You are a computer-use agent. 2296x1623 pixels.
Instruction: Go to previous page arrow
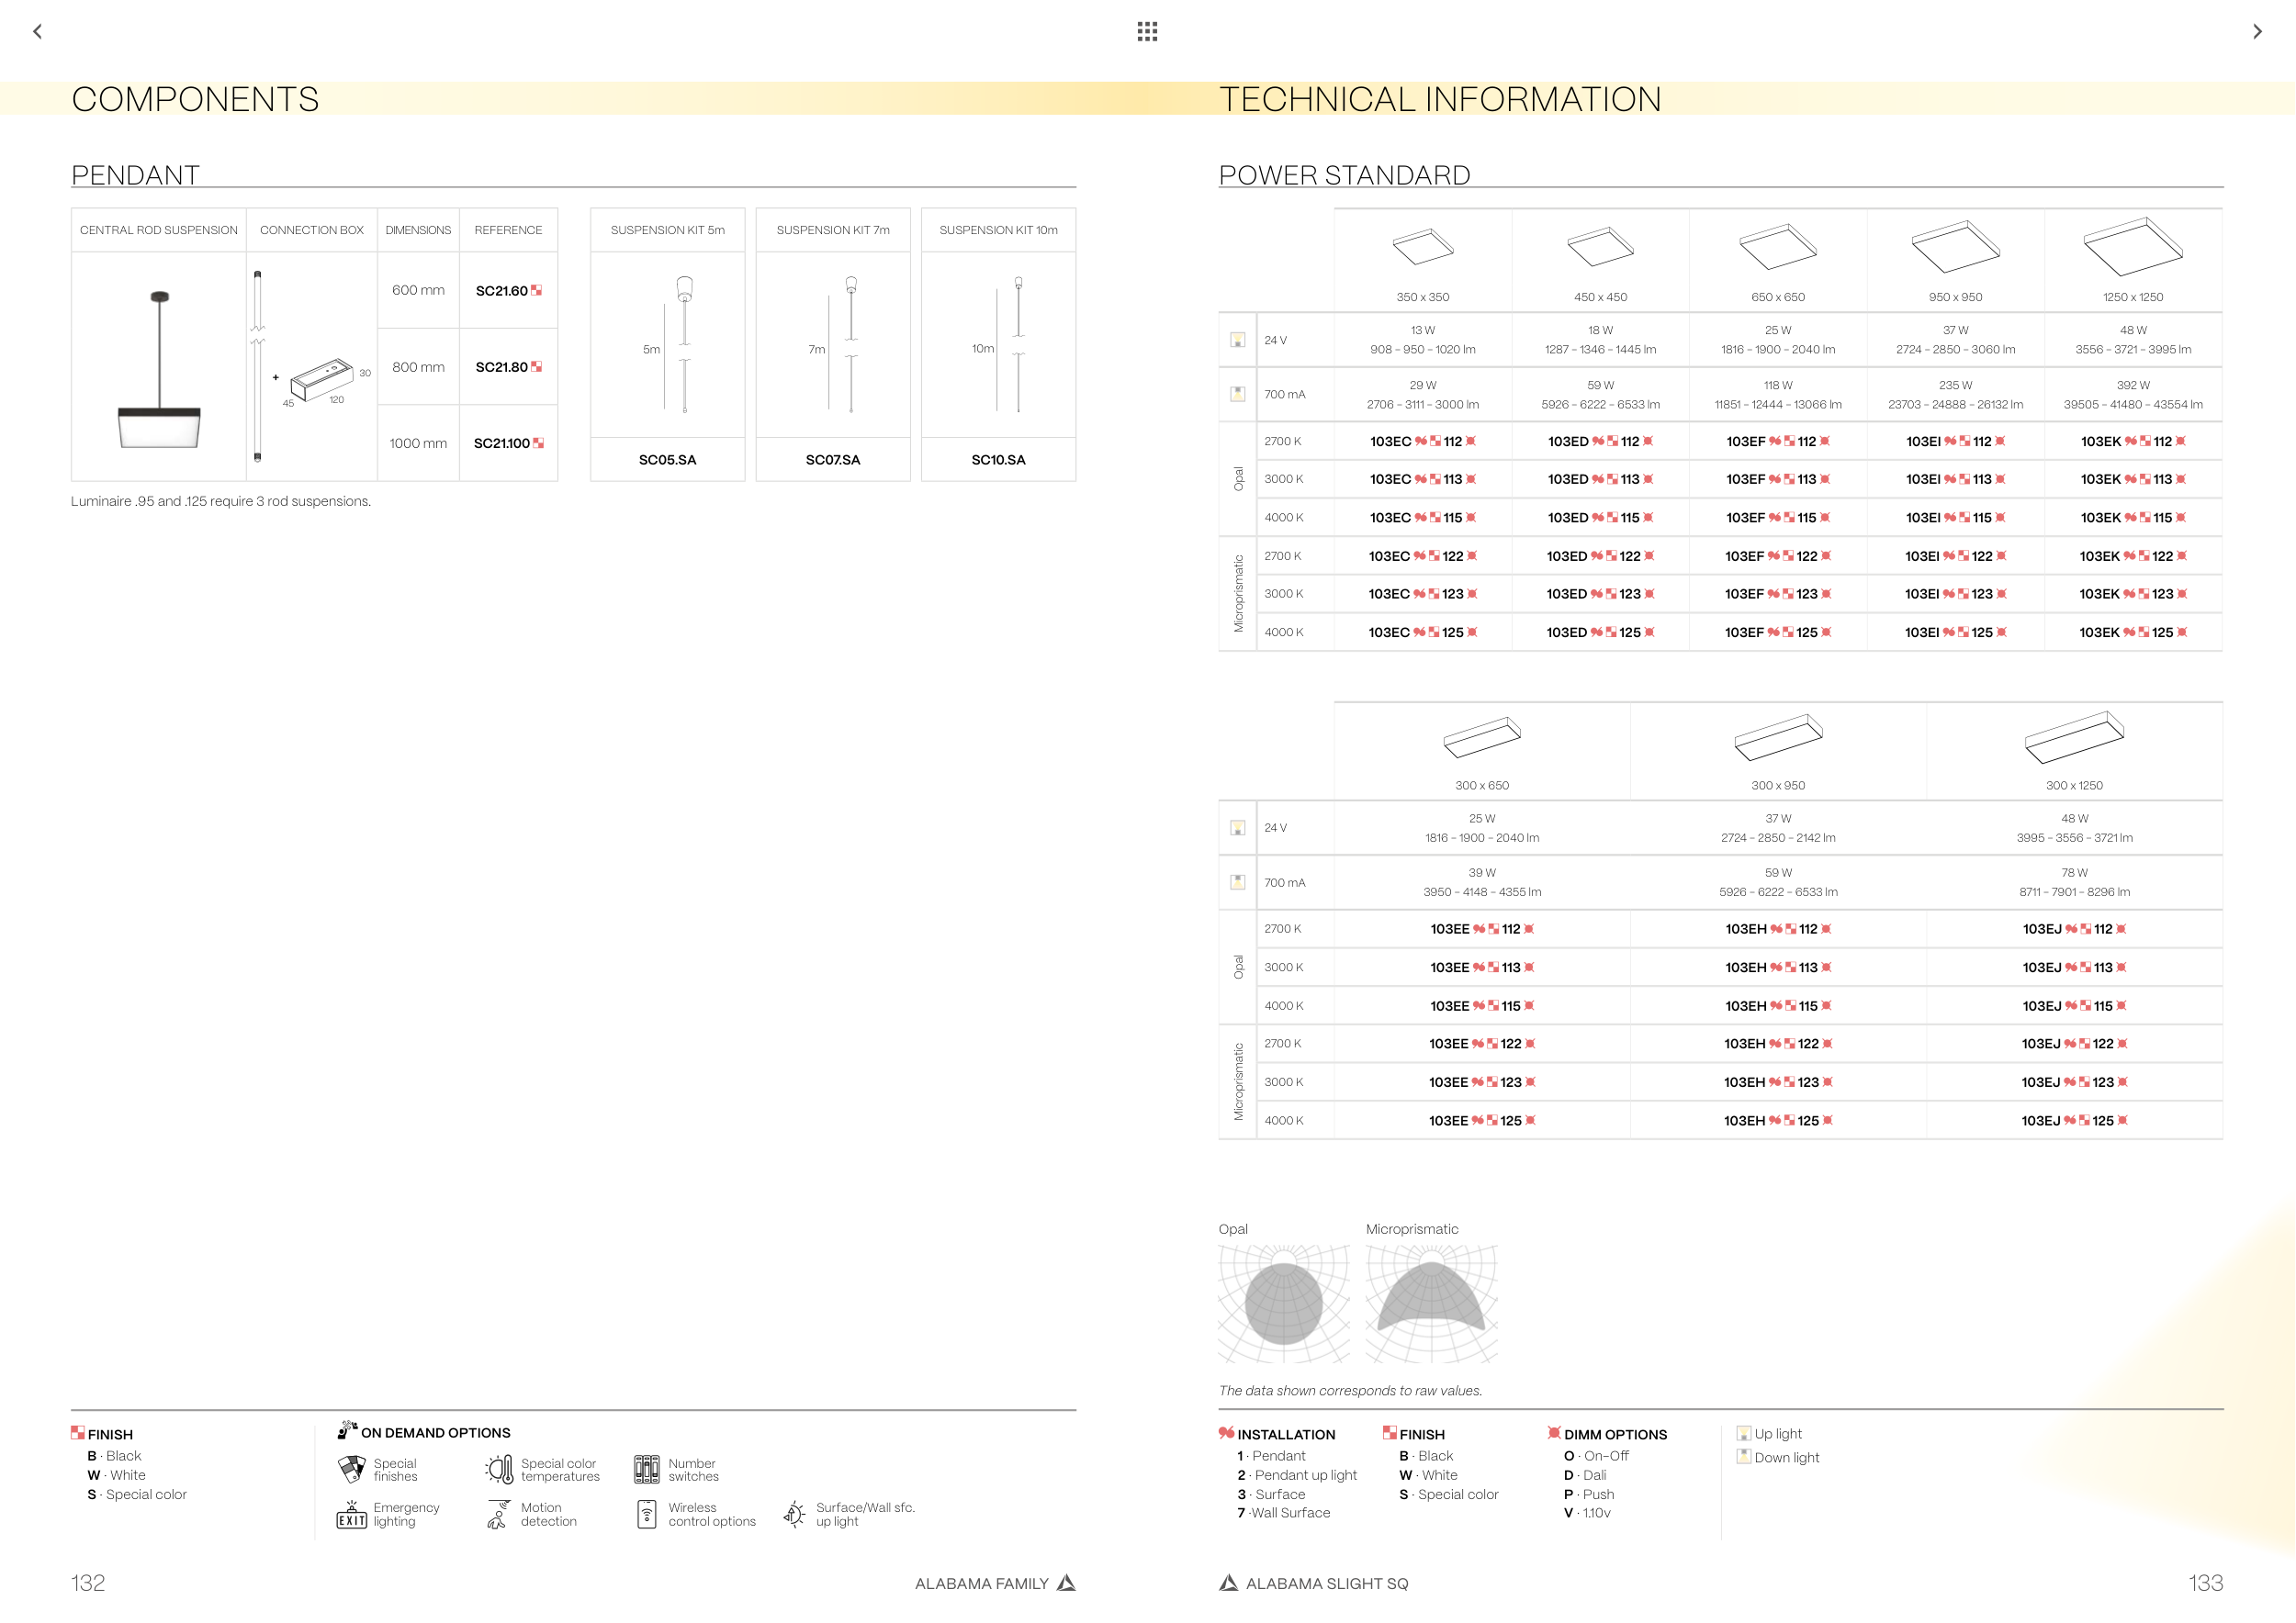[x=38, y=31]
